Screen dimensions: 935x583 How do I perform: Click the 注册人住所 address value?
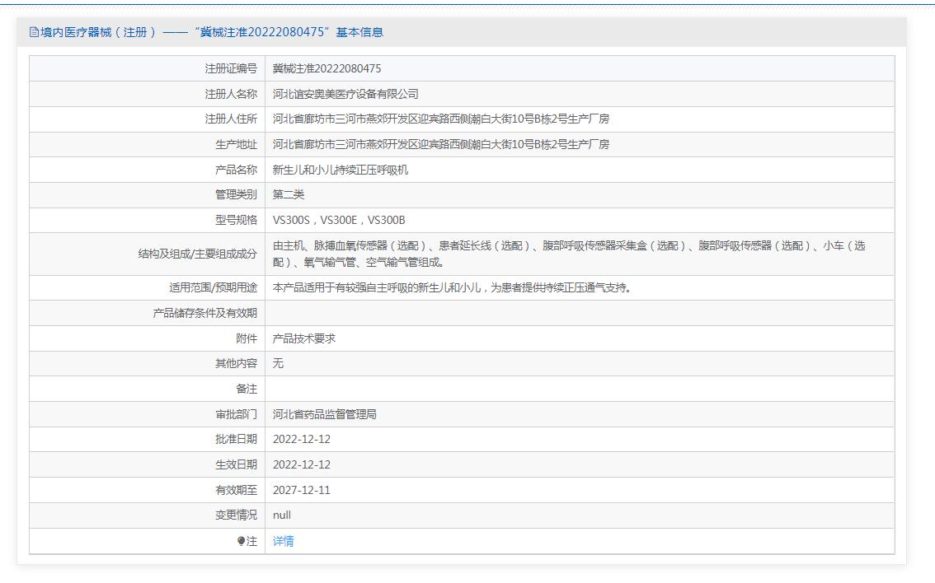point(440,119)
